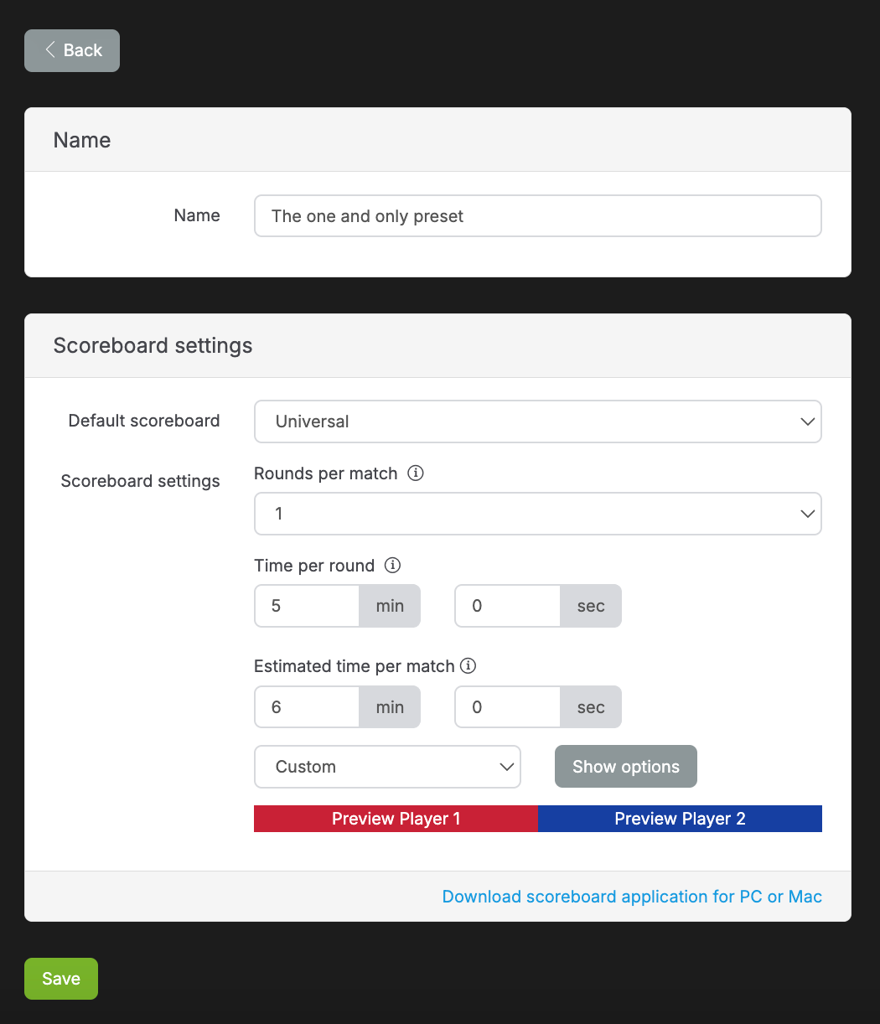Image resolution: width=880 pixels, height=1024 pixels.
Task: Click the red Preview Player 1 bar
Action: tap(396, 819)
